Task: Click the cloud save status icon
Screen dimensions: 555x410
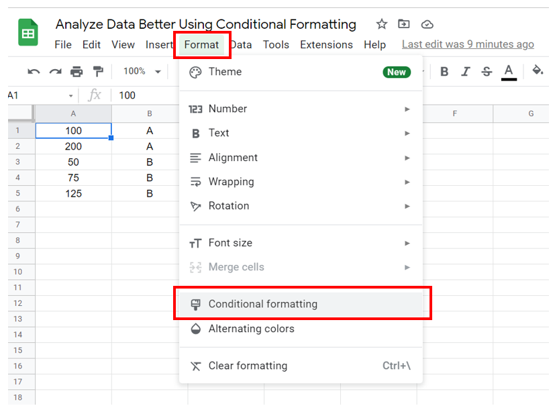Action: tap(427, 24)
